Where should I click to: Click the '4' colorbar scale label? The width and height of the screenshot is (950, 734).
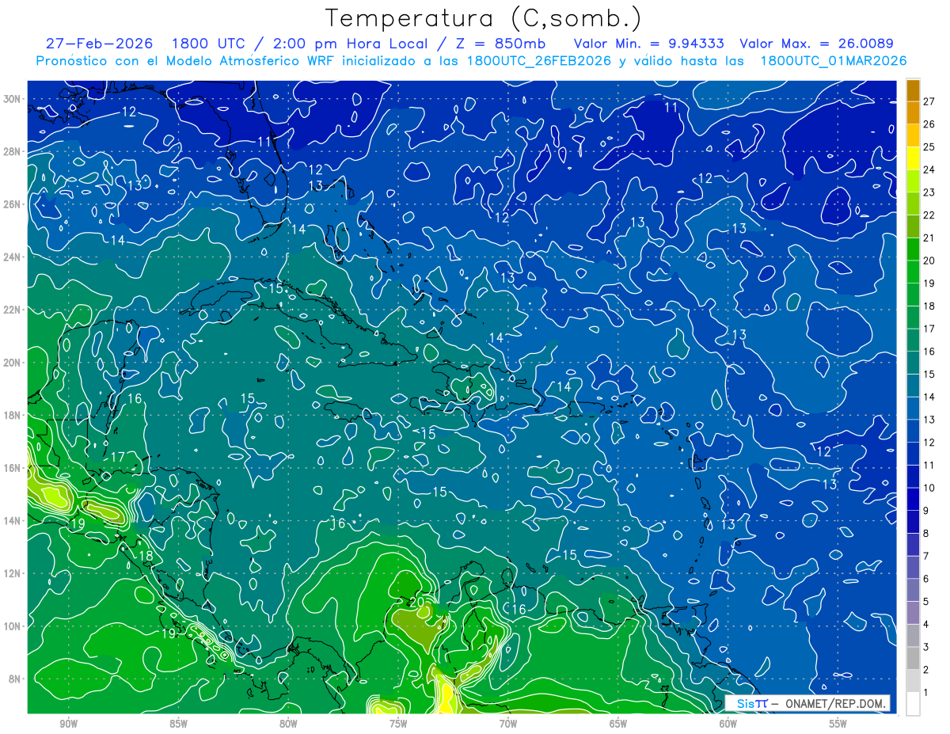pyautogui.click(x=926, y=625)
